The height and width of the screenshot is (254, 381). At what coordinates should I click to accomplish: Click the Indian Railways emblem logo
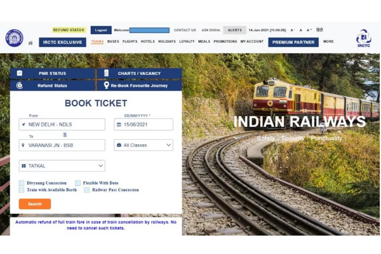[15, 38]
